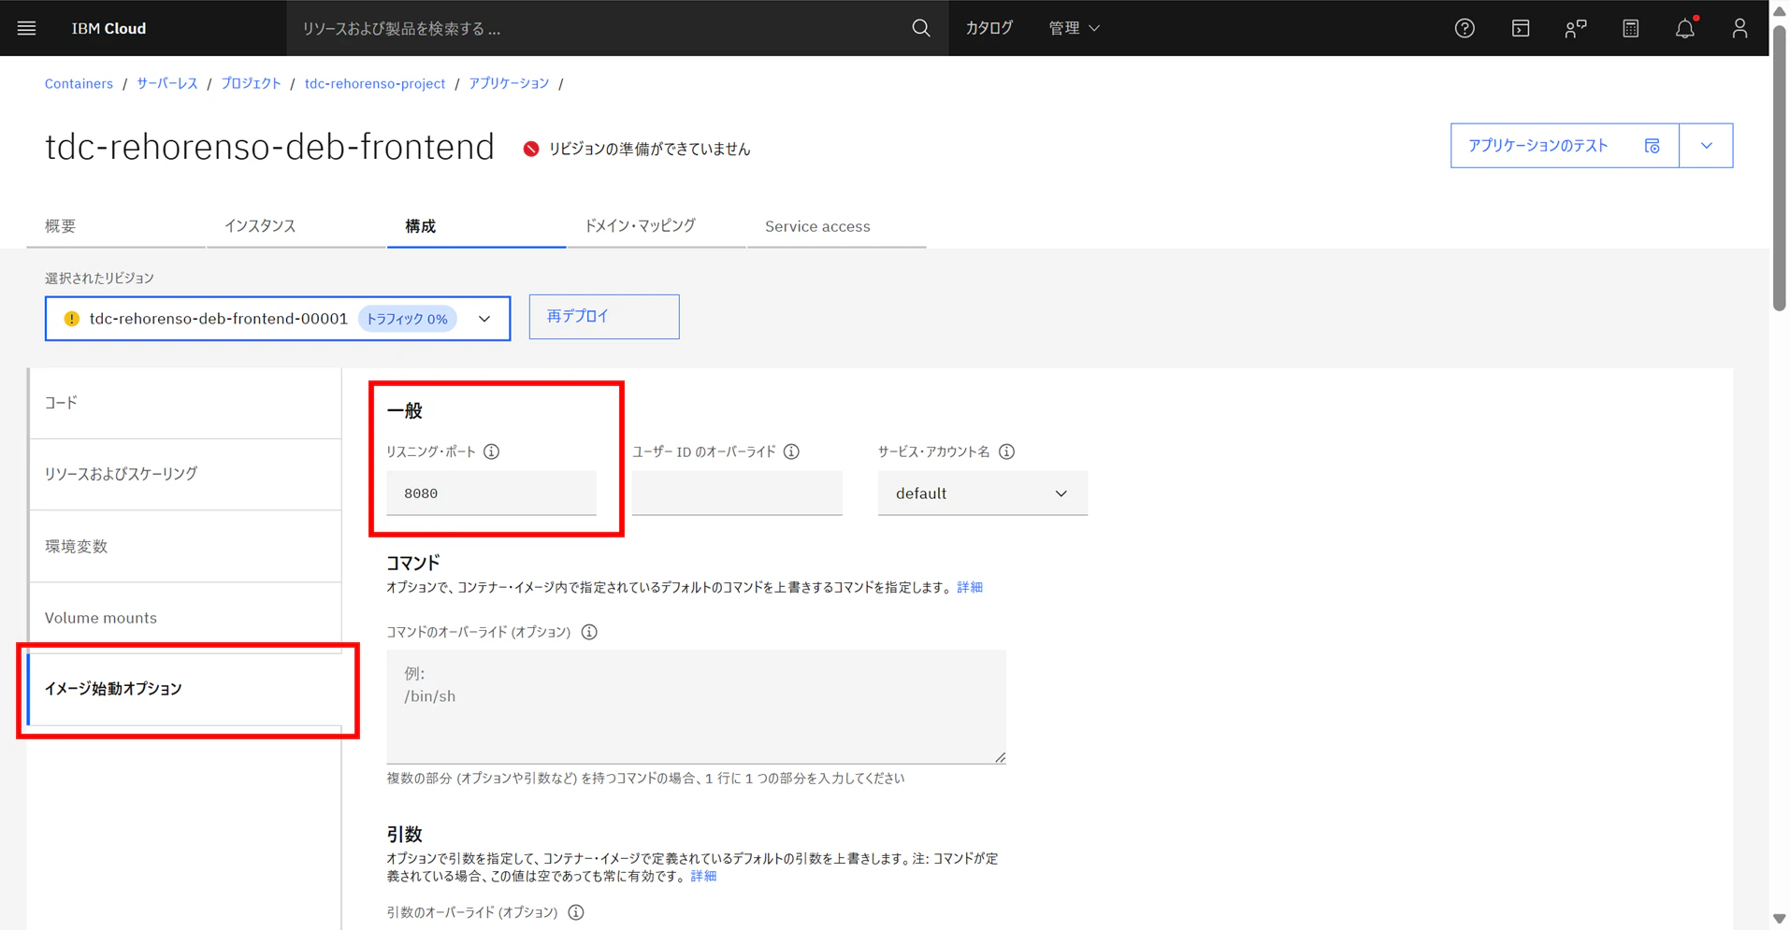The image size is (1790, 930).
Task: Launch IBM Cloud Shell terminal icon
Action: coord(1520,28)
